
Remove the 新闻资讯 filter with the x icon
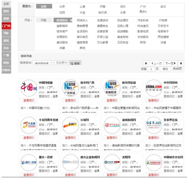click(71, 20)
